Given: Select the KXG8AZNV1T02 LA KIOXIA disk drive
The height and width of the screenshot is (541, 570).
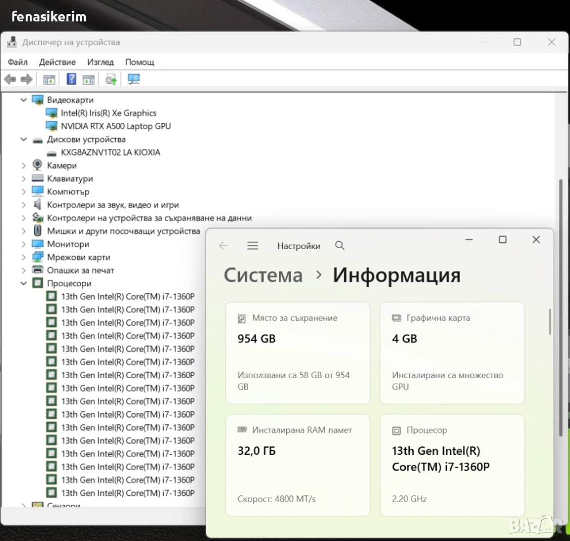Looking at the screenshot, I should click(110, 152).
